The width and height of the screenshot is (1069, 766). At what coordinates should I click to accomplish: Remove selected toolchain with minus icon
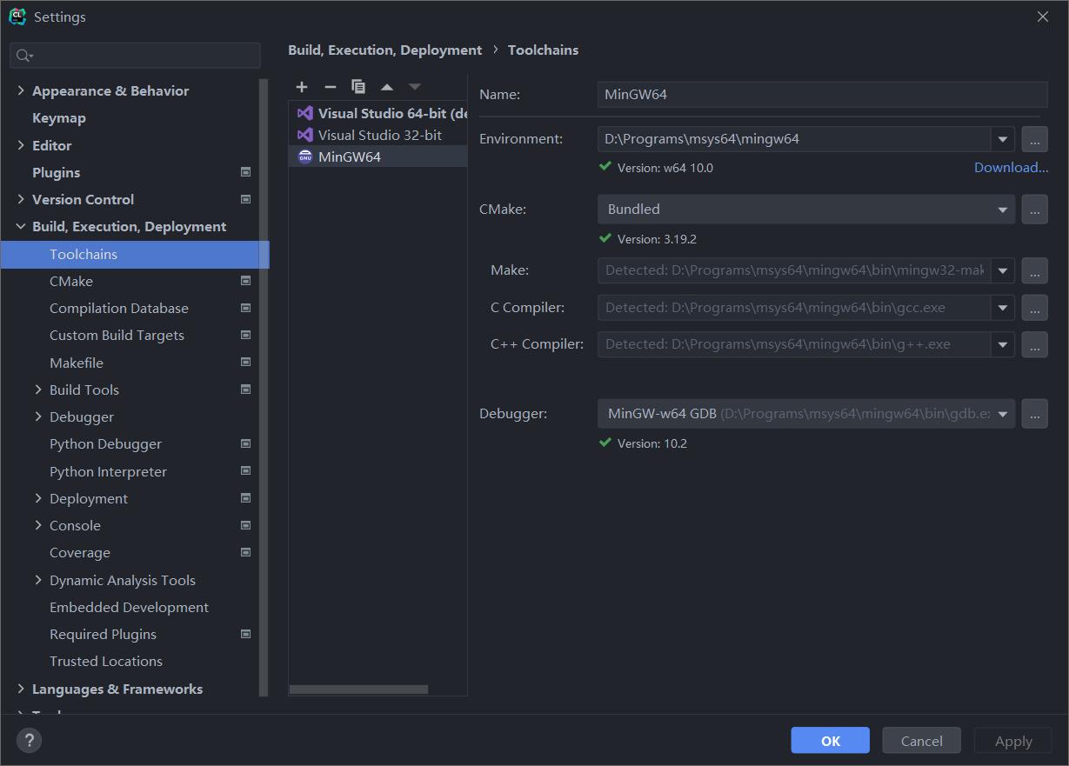click(330, 87)
